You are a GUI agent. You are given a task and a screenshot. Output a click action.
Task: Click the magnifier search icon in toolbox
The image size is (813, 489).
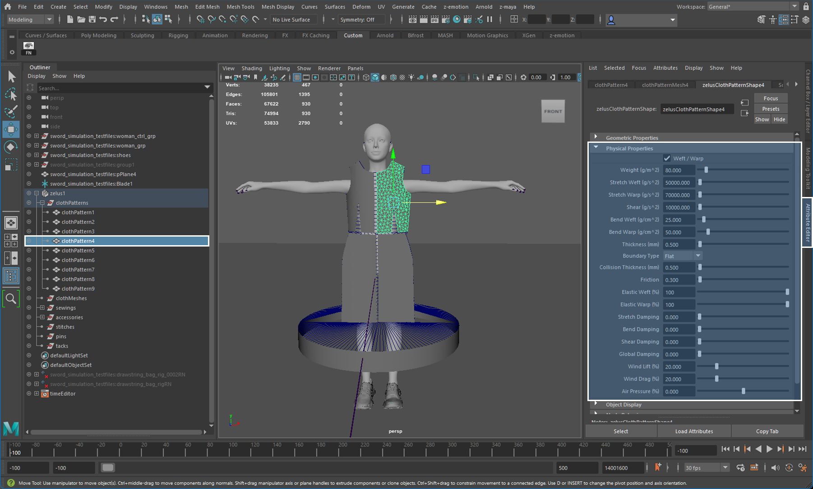(x=11, y=298)
